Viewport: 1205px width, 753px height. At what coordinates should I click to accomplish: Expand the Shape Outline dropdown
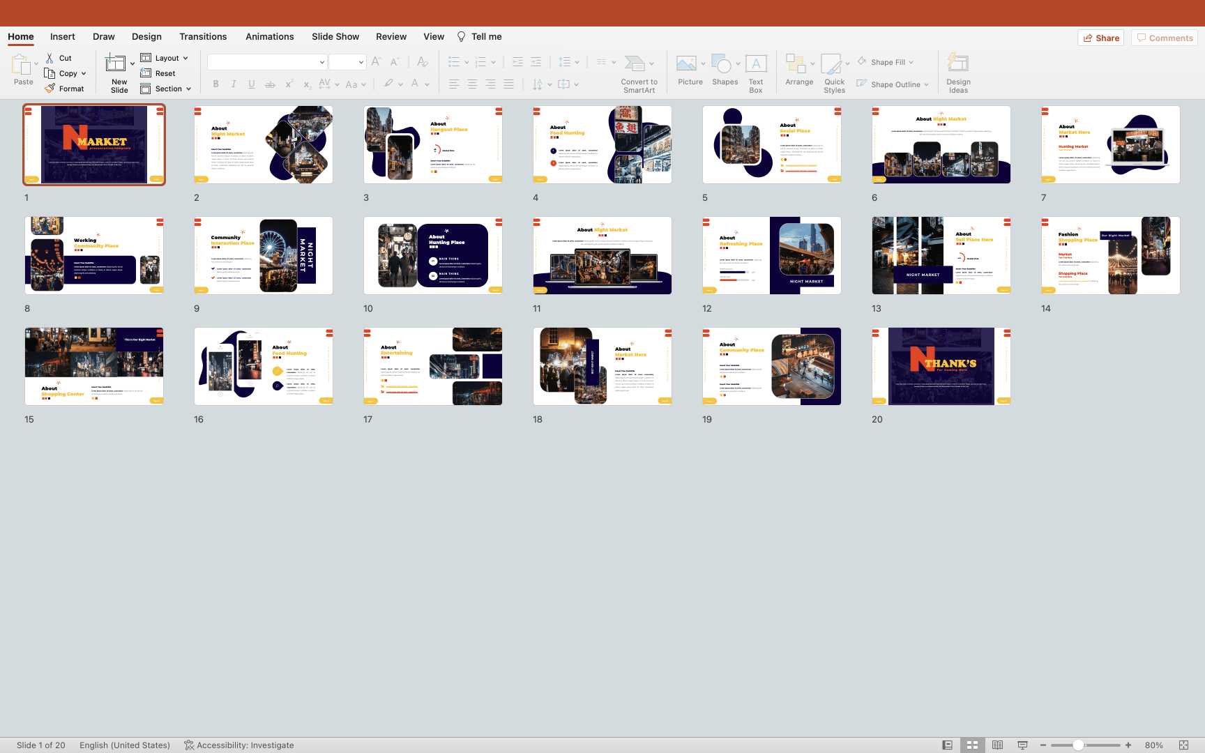pos(926,84)
